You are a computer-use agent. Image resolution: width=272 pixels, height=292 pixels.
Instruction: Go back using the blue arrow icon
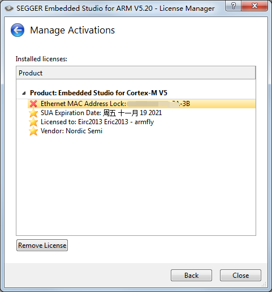coord(18,30)
